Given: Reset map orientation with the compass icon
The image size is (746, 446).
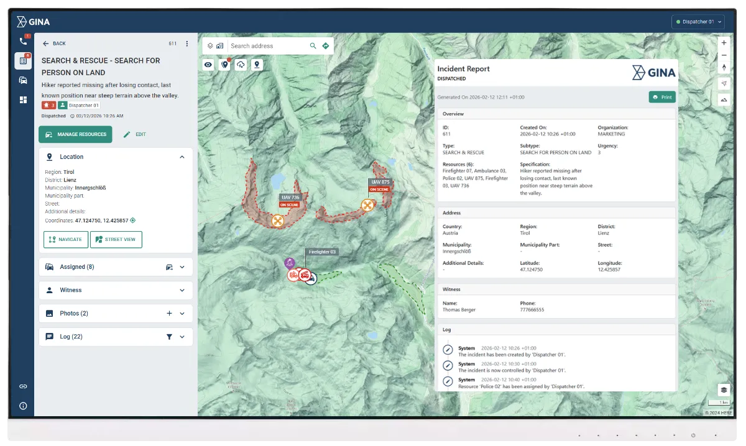Looking at the screenshot, I should tap(724, 67).
